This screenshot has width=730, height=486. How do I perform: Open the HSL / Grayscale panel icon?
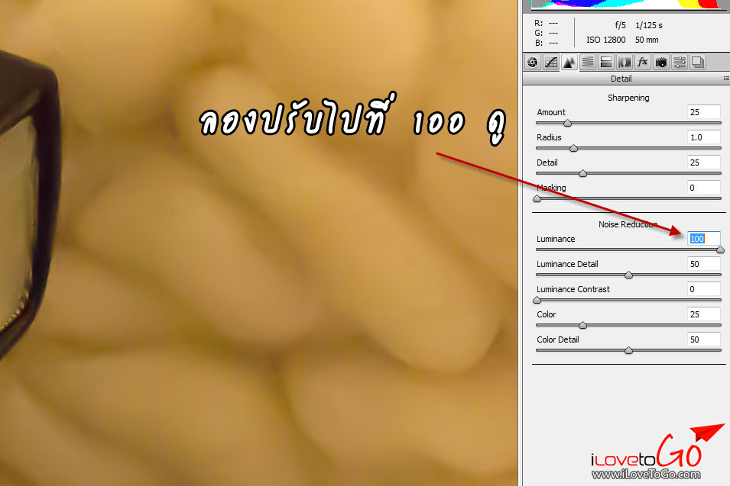(588, 62)
